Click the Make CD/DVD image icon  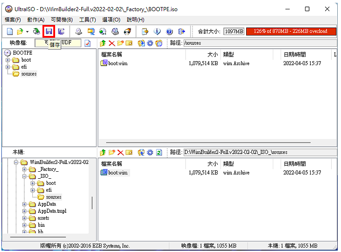pos(78,32)
